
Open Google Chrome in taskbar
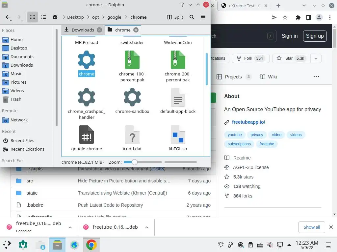(x=91, y=245)
